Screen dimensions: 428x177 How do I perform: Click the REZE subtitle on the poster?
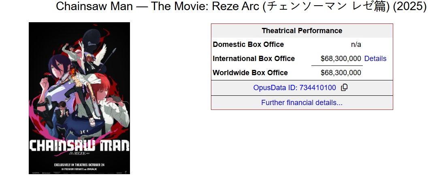[79, 154]
